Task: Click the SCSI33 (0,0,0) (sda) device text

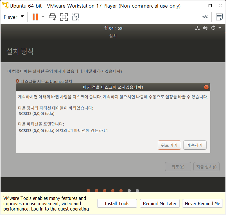Action: (x=37, y=114)
